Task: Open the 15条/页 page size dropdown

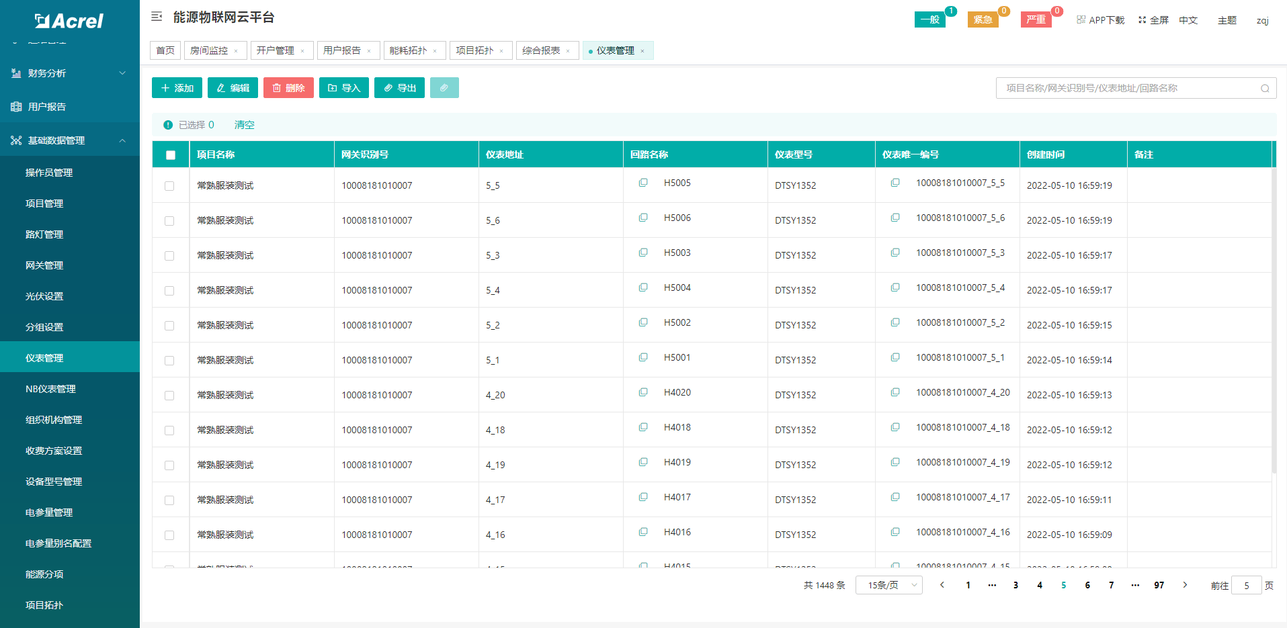Action: [888, 585]
